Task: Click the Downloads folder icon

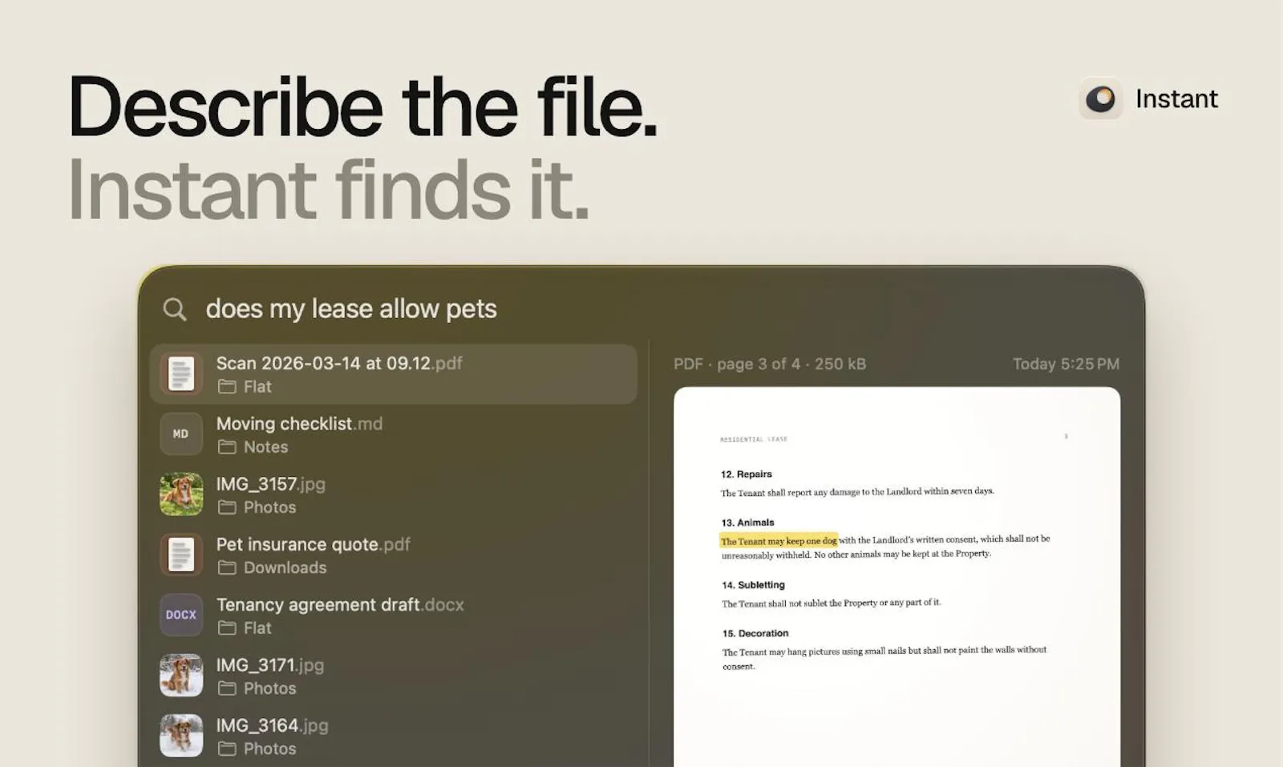Action: pyautogui.click(x=227, y=567)
